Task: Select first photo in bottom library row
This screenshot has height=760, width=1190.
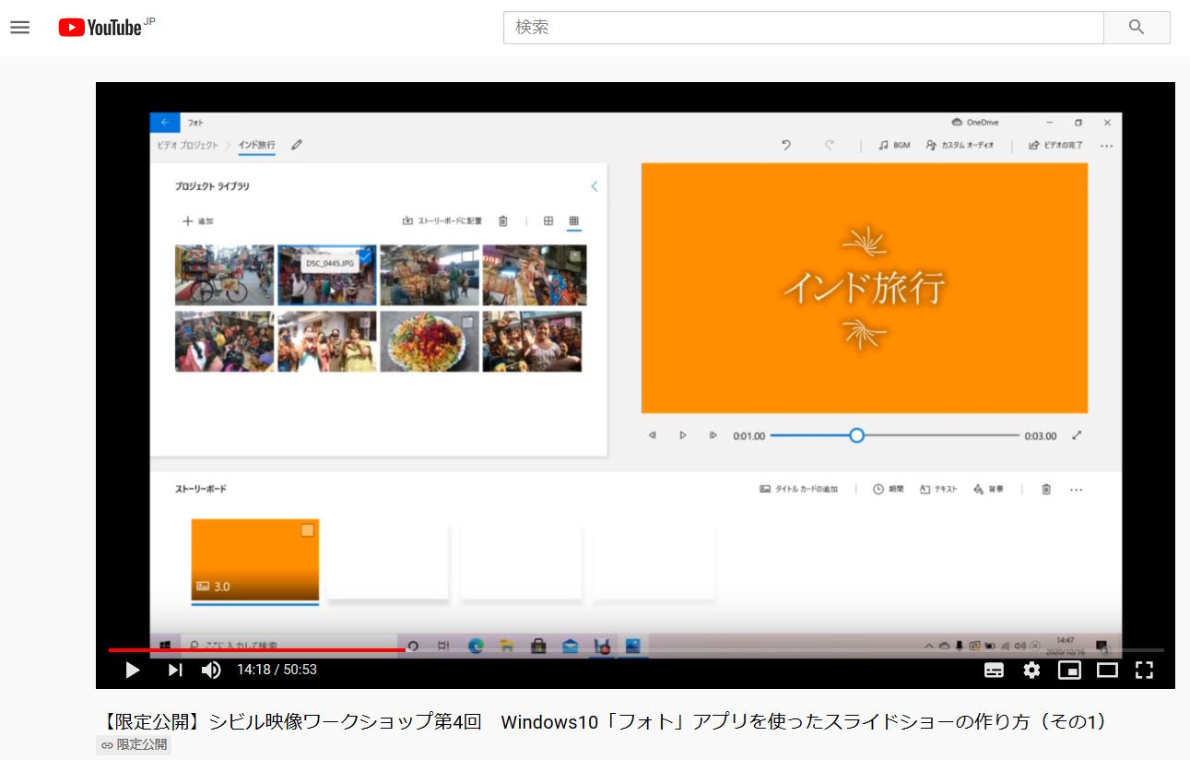Action: 225,341
